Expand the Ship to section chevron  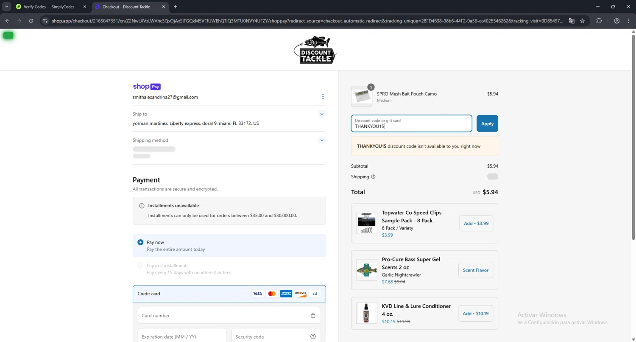[322, 114]
